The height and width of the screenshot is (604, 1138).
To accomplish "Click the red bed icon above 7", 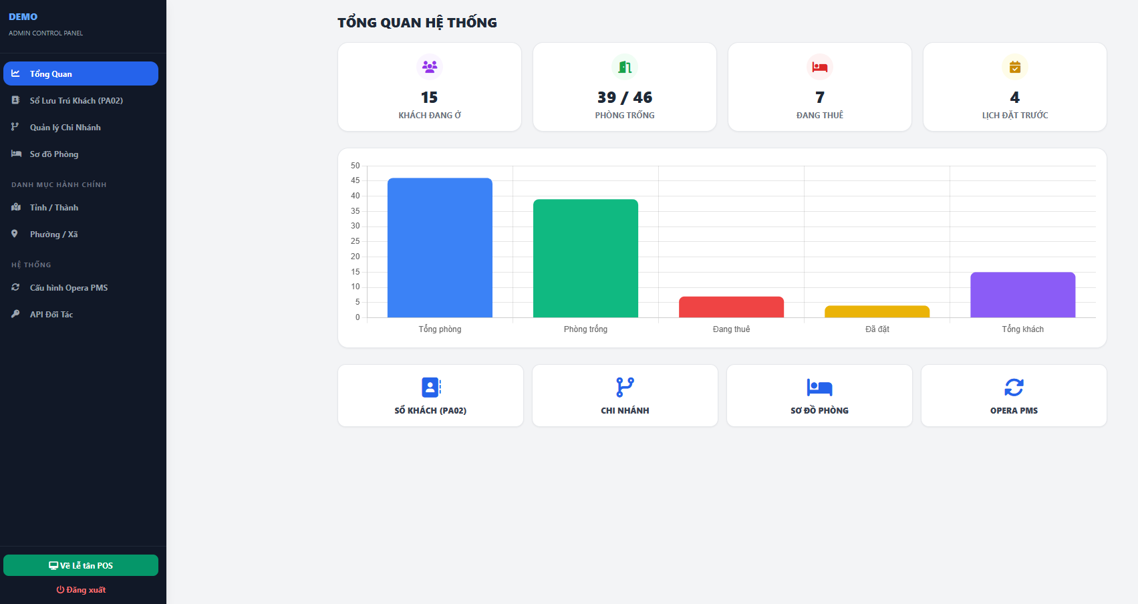I will coord(820,67).
